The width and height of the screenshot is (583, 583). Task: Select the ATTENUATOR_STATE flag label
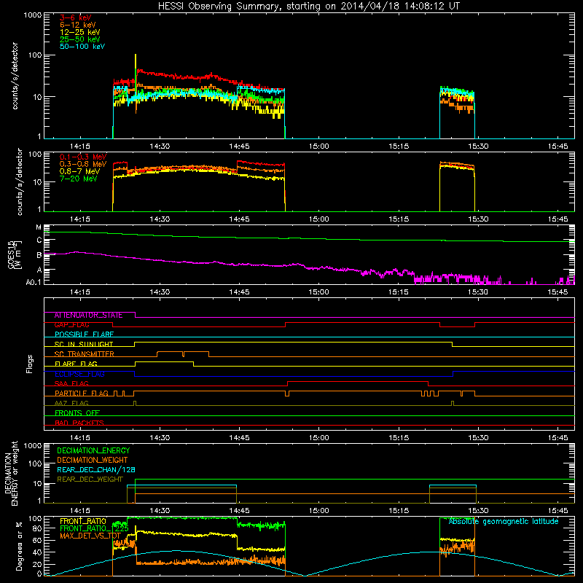pos(88,315)
